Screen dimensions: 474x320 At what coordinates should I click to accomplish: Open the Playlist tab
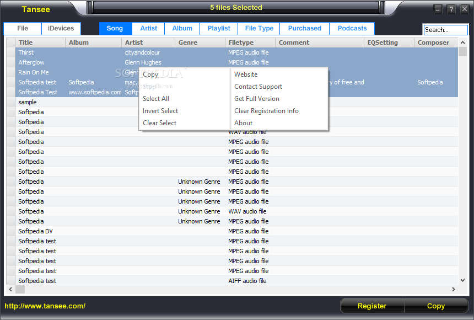coord(219,29)
